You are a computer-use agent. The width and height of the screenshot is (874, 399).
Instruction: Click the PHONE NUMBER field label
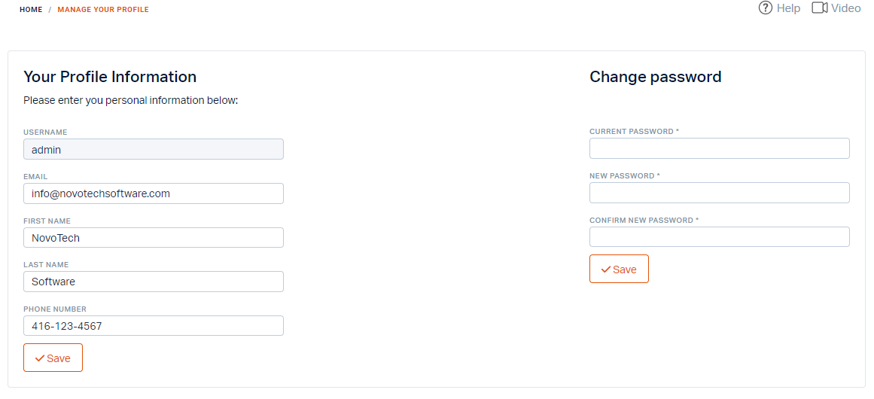pos(55,309)
